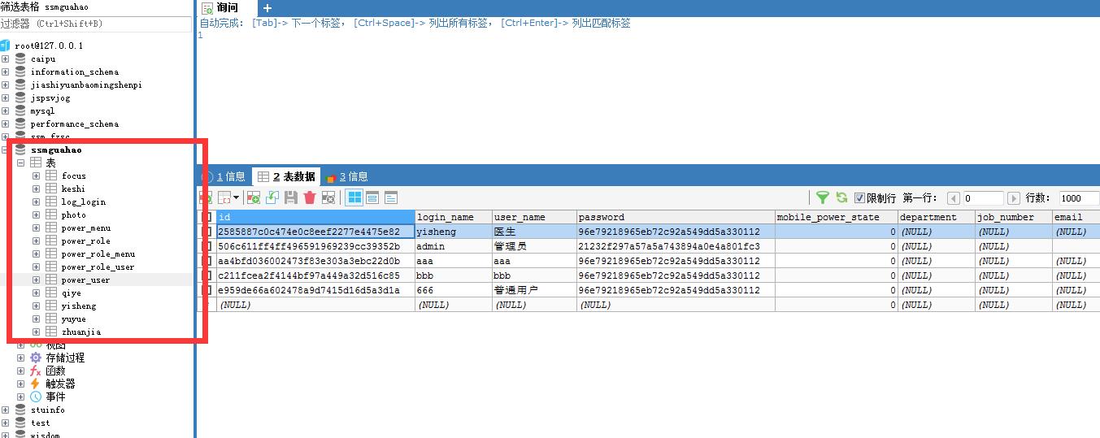This screenshot has height=438, width=1100.
Task: Click the red delete rows trash icon
Action: [310, 197]
